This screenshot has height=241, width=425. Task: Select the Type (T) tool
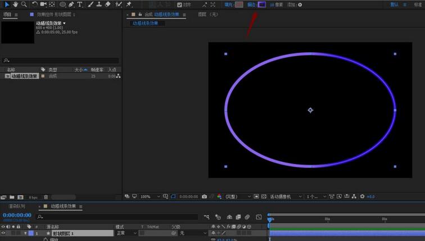[x=80, y=4]
